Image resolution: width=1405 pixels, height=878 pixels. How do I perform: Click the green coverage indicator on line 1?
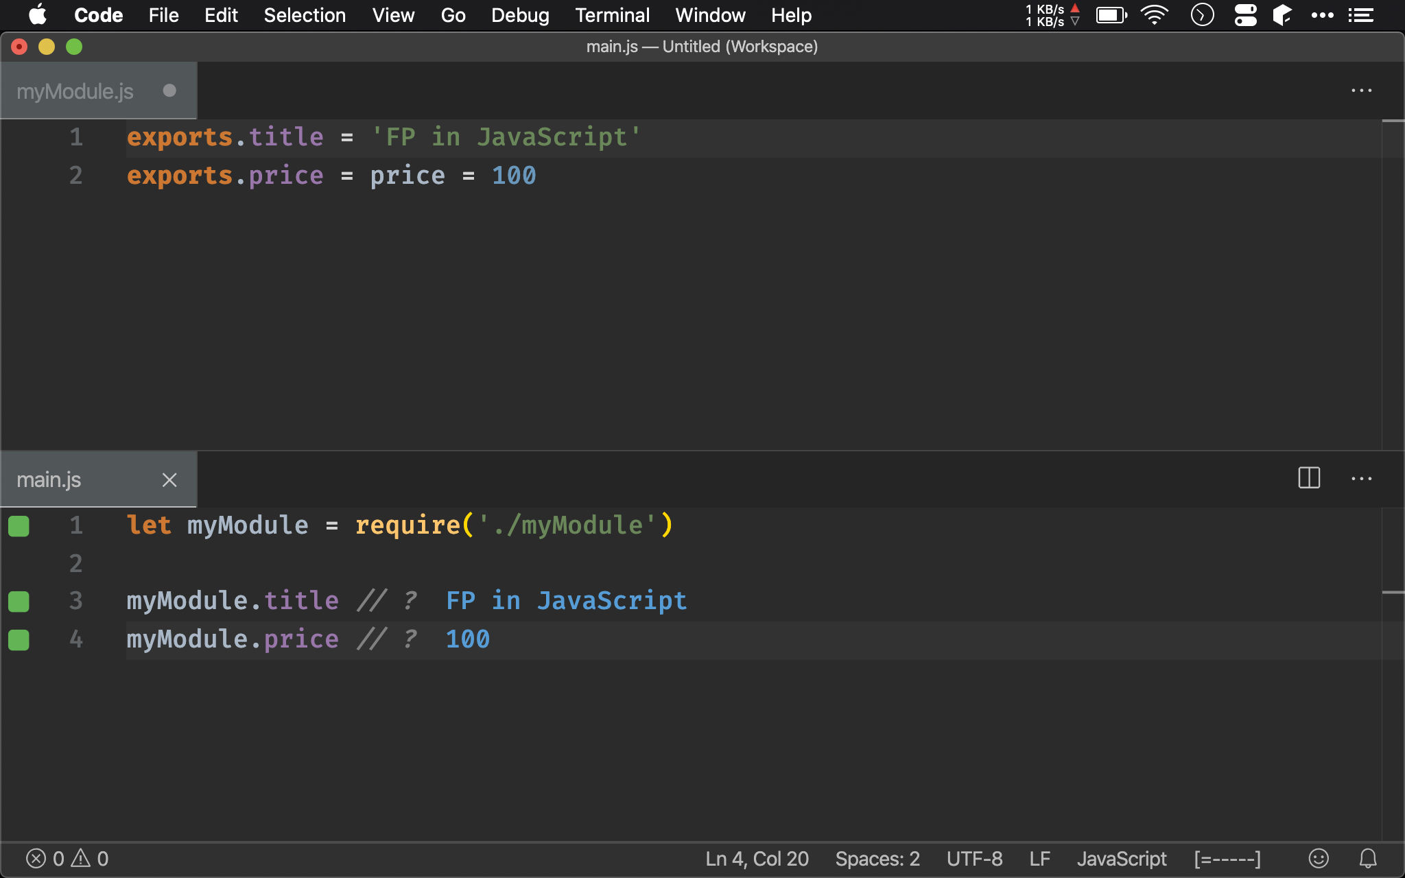(x=19, y=526)
